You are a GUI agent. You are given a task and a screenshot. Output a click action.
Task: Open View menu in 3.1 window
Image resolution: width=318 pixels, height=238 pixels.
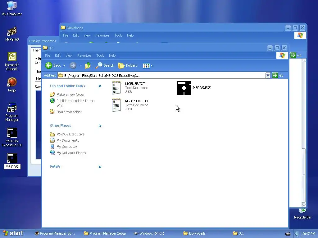pos(69,55)
